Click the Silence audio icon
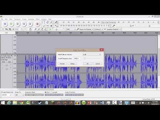Viewport: 160px width, 120px height. pos(17,29)
